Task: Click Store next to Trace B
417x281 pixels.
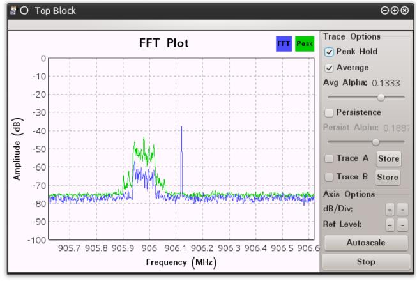Action: [x=388, y=178]
